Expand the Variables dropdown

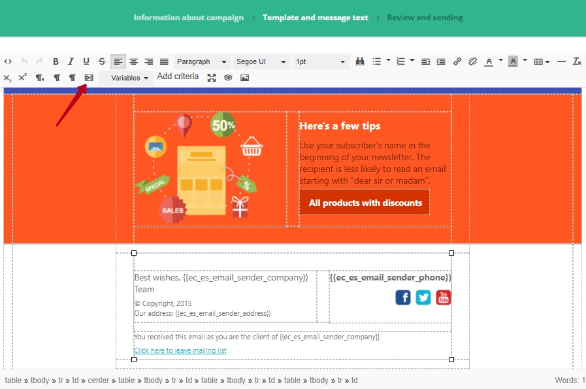click(x=129, y=78)
